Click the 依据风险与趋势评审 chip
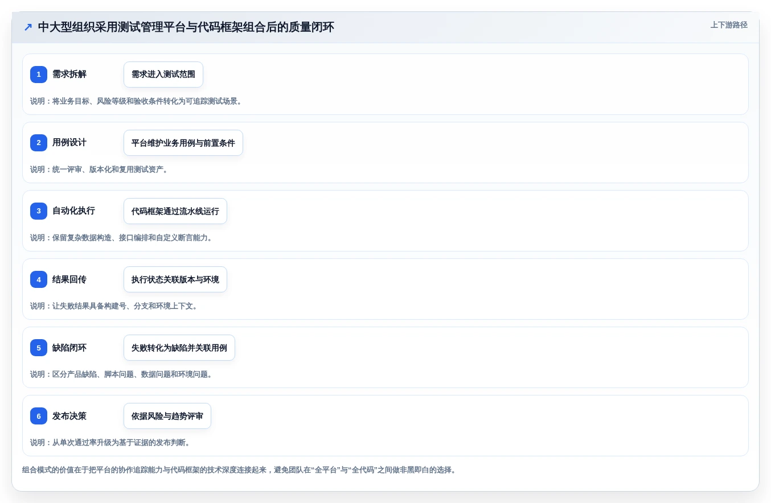 (167, 416)
